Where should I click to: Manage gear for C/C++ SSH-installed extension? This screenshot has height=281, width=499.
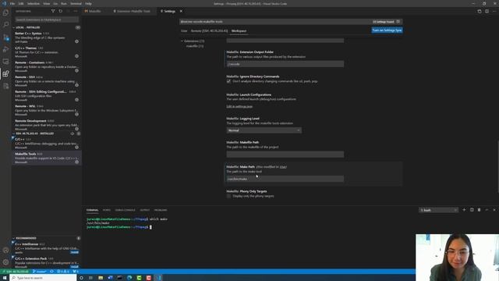point(76,148)
